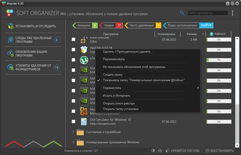The width and height of the screenshot is (241, 155).
Task: Click the µTorrent 7% rating bar
Action: click(x=219, y=60)
